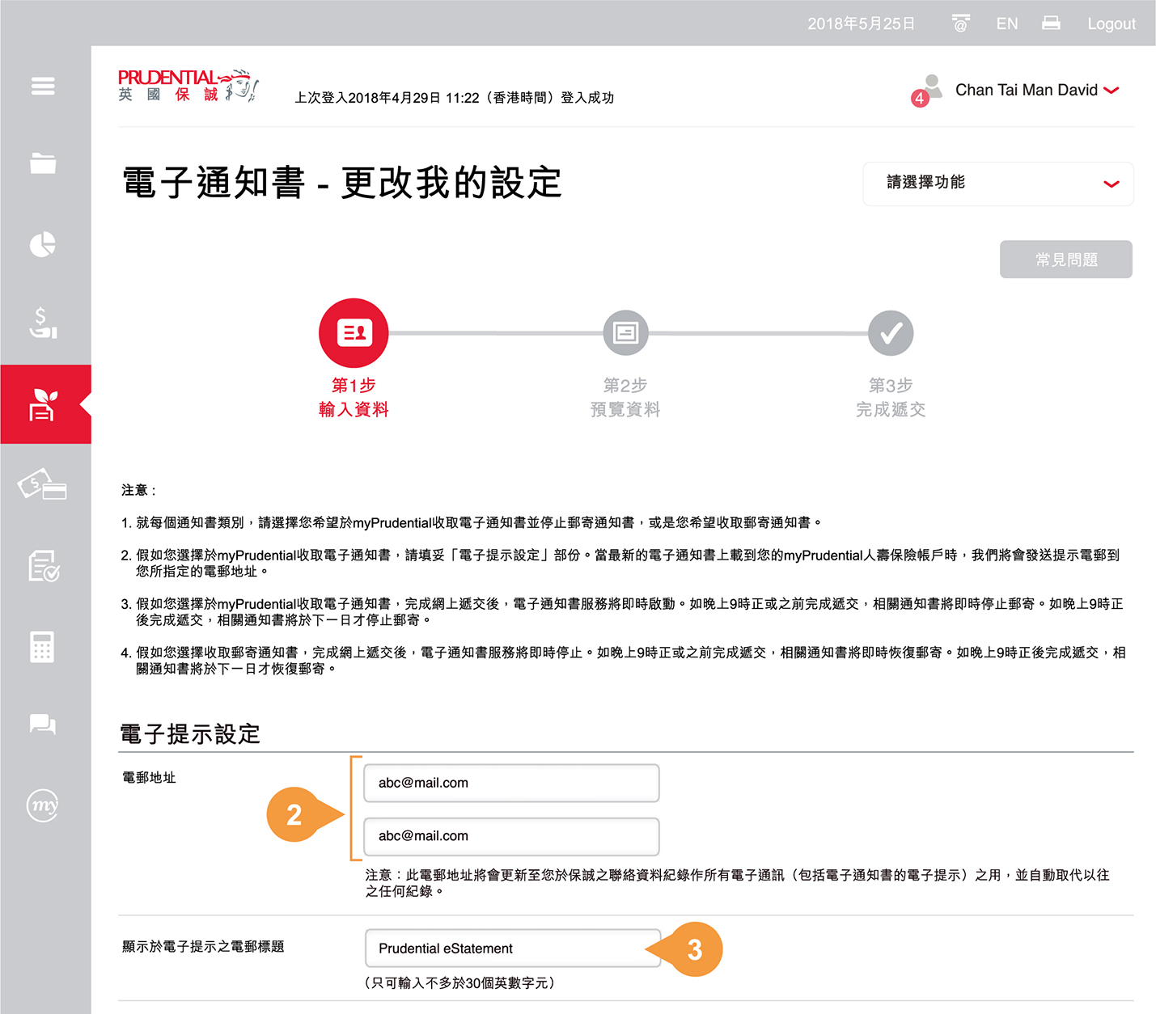Click the first email address input field
The height and width of the screenshot is (1014, 1156).
511,783
